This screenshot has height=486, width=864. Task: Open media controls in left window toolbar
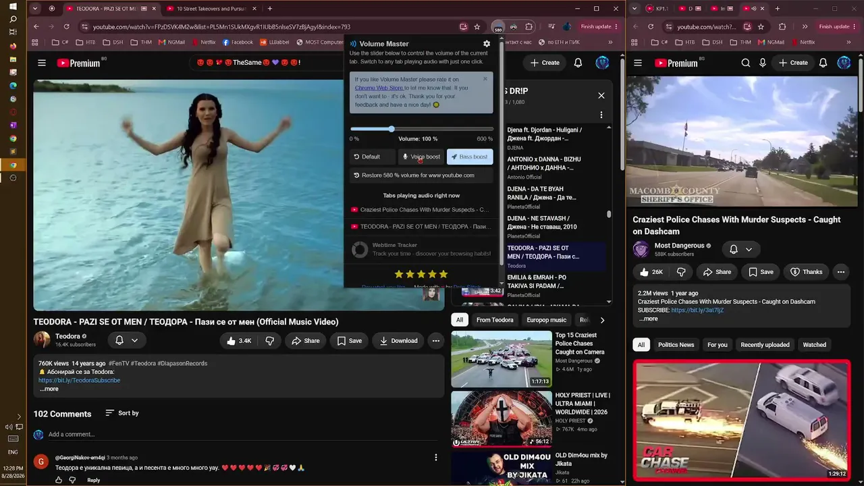pyautogui.click(x=551, y=27)
